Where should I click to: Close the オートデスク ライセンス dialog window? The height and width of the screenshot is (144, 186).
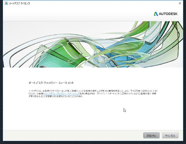180,3
